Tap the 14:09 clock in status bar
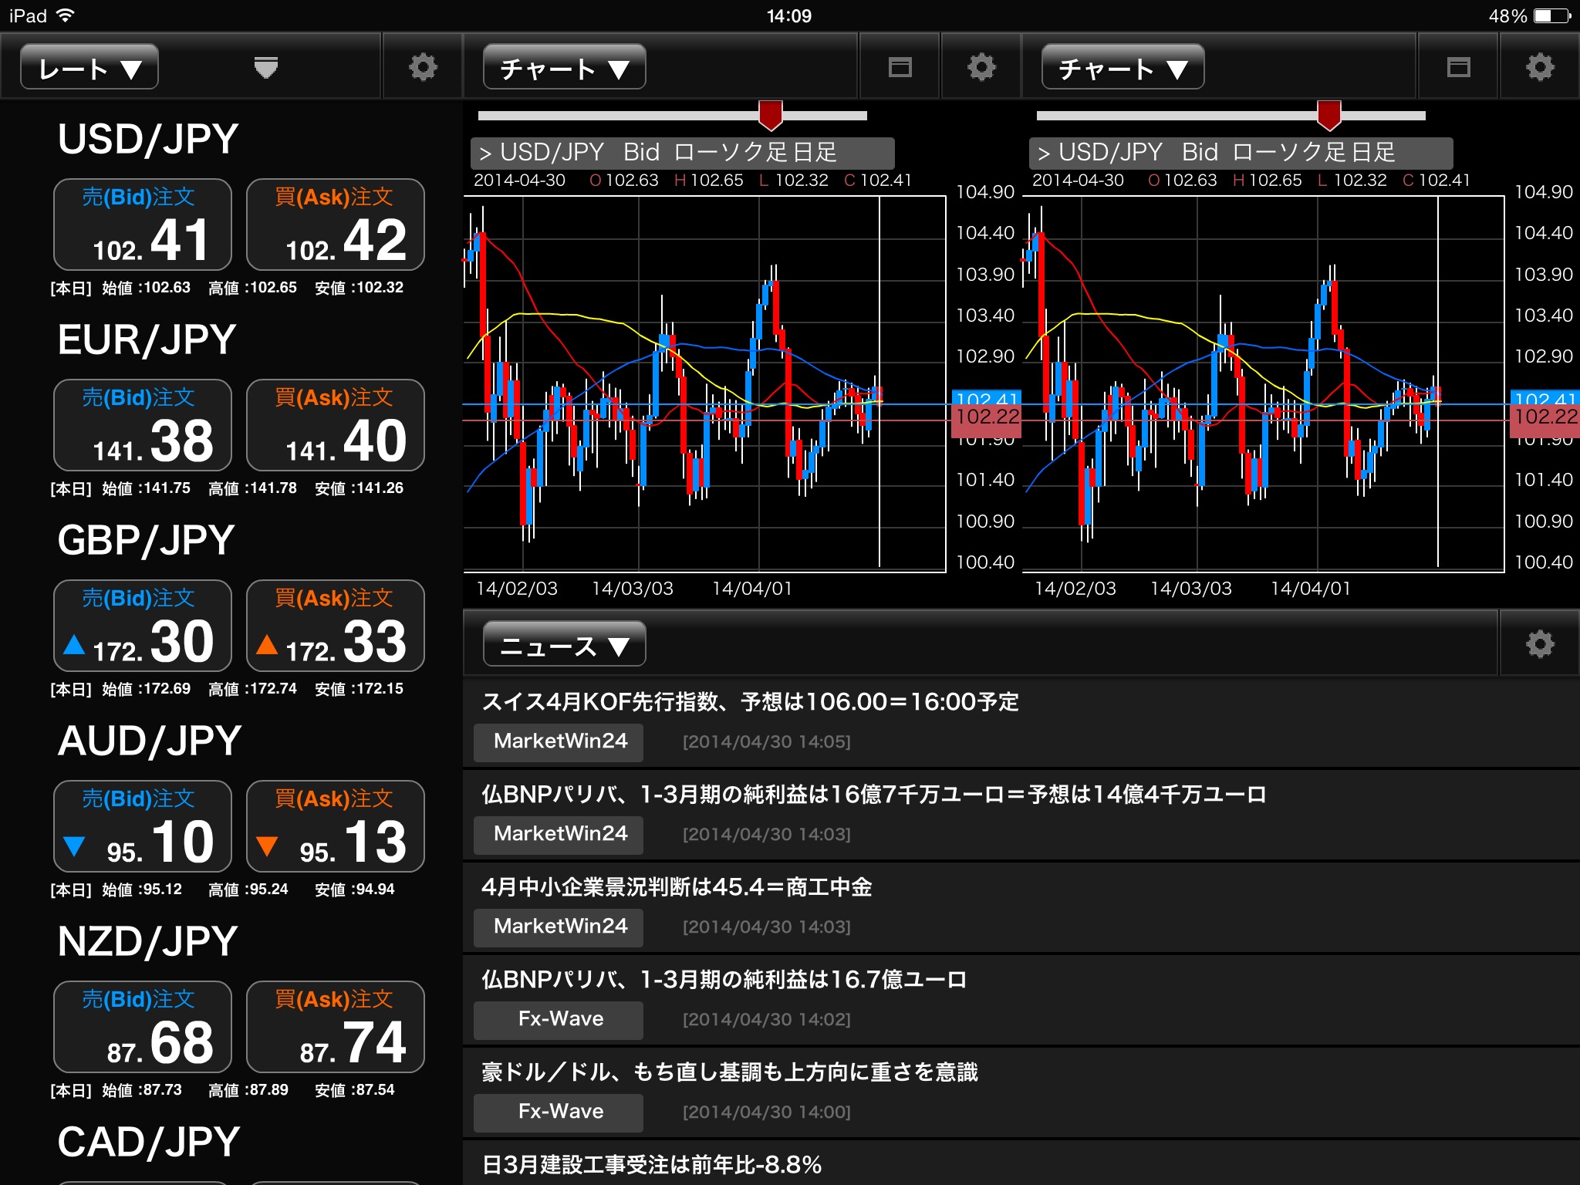Viewport: 1580px width, 1185px height. pyautogui.click(x=789, y=16)
